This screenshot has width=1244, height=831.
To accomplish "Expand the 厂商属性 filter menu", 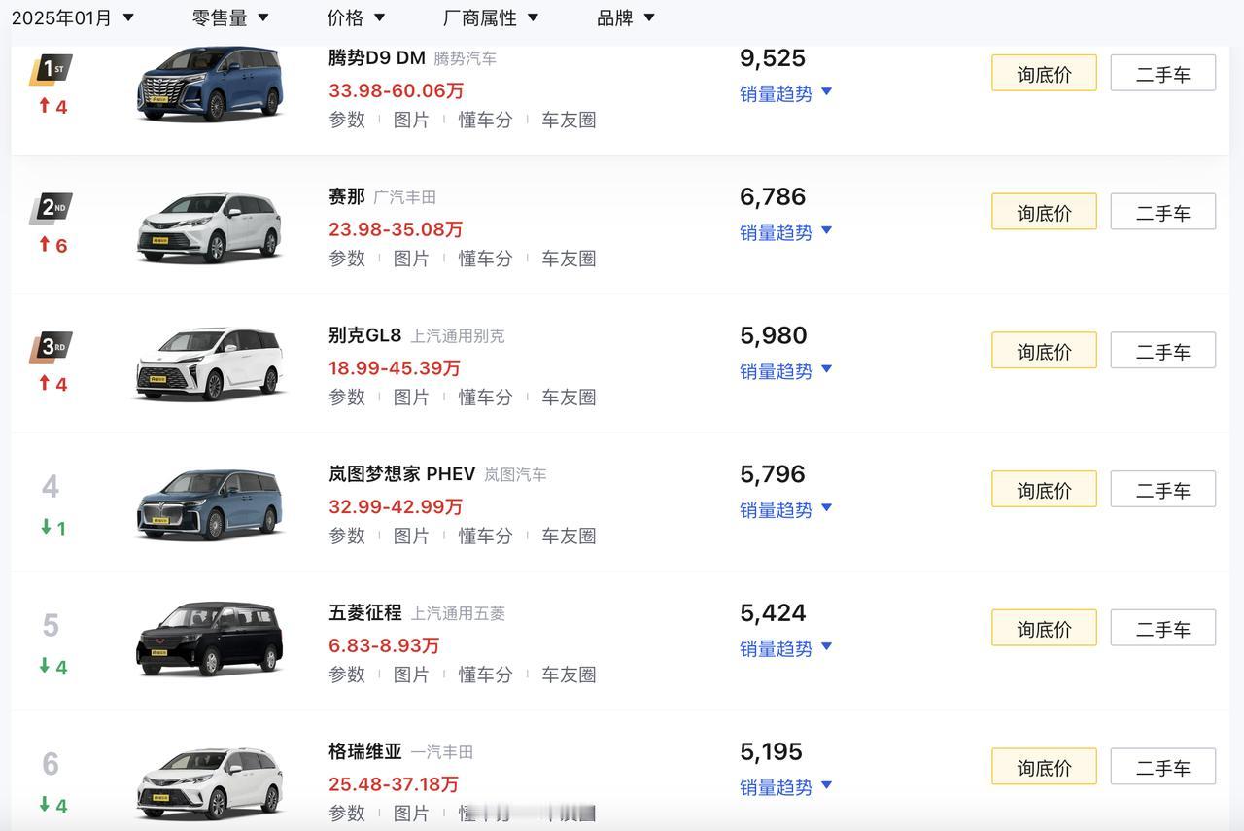I will [x=490, y=17].
